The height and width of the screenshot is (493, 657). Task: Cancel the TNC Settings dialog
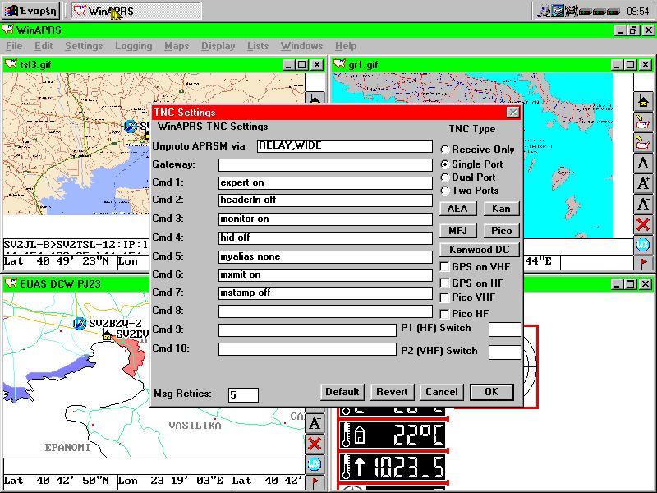pyautogui.click(x=442, y=392)
